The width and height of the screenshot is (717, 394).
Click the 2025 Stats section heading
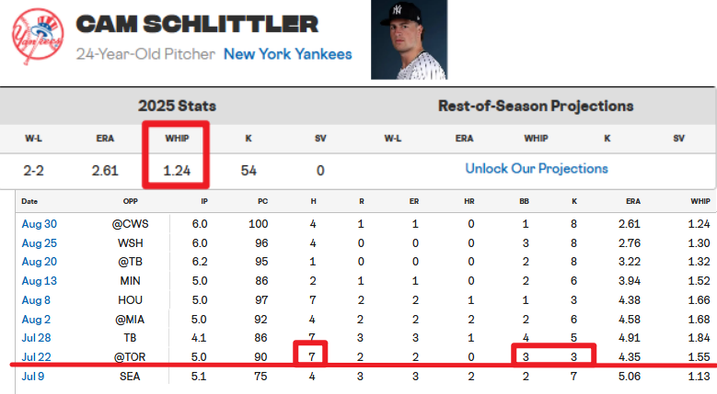coord(177,106)
